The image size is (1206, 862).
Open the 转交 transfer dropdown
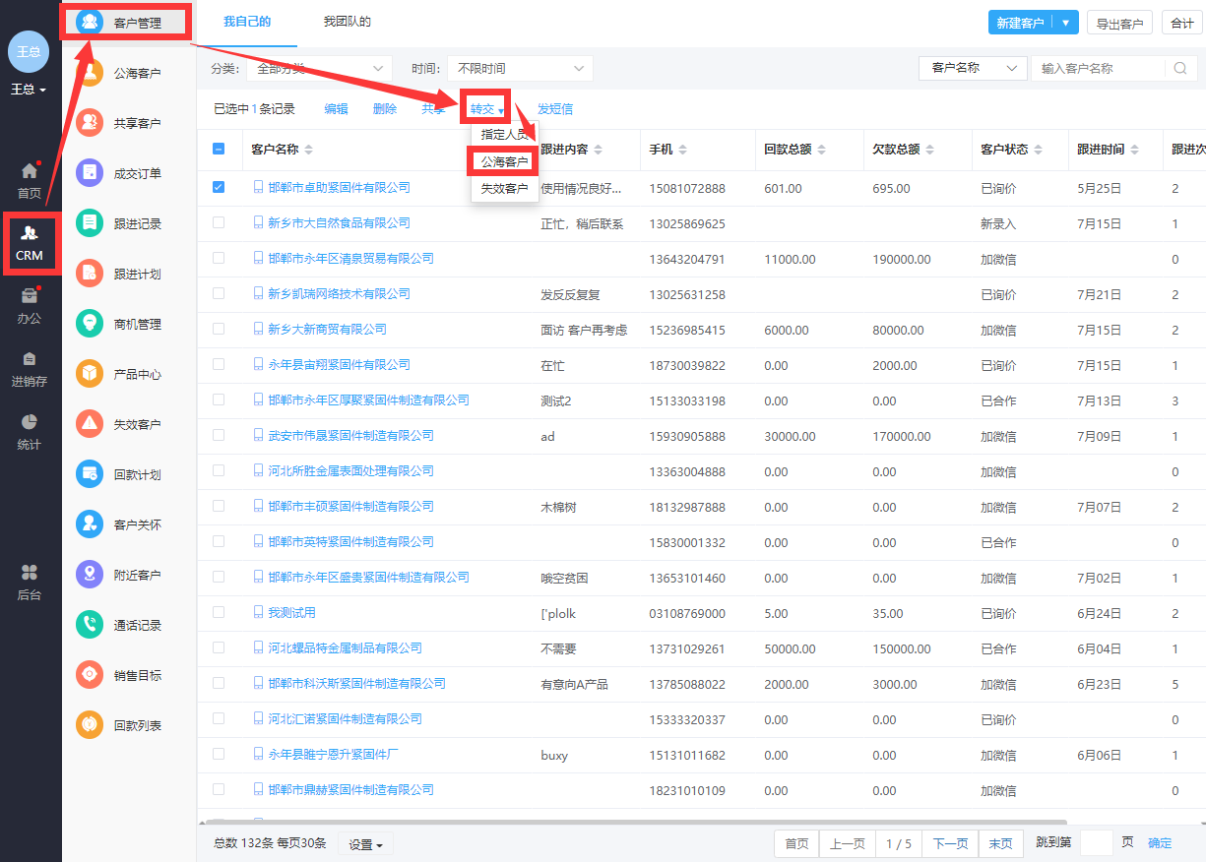pos(487,109)
